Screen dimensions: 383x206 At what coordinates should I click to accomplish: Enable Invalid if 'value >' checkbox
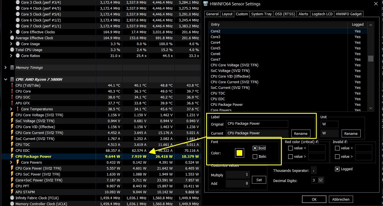click(337, 157)
